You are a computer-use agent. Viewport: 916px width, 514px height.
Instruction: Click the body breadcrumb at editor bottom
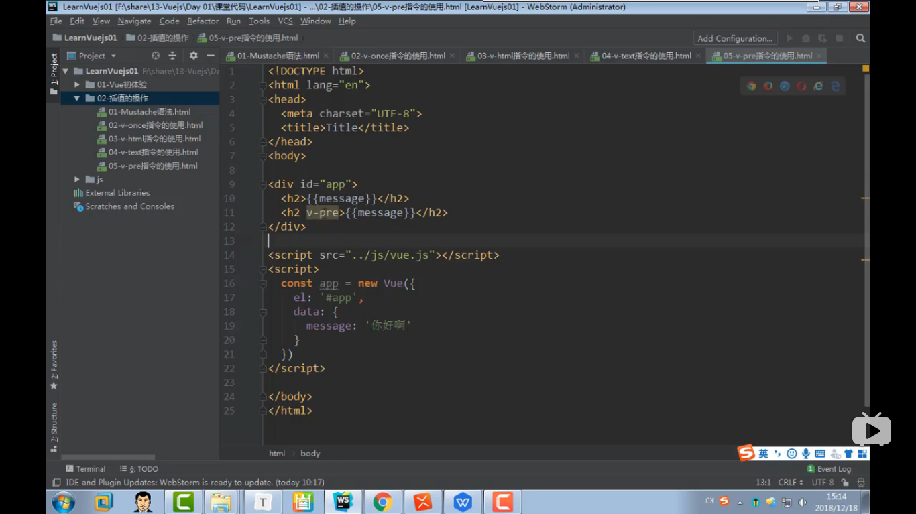pos(310,454)
